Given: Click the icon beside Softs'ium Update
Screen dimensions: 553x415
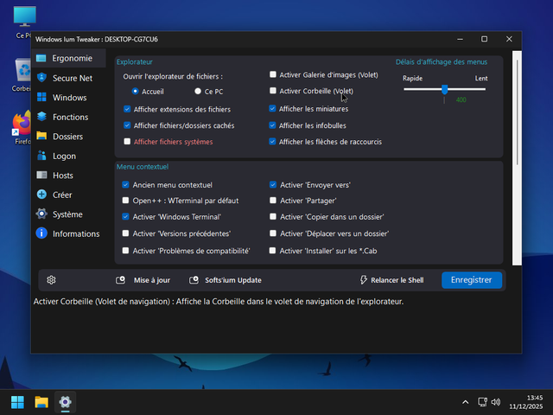Looking at the screenshot, I should click(x=194, y=280).
